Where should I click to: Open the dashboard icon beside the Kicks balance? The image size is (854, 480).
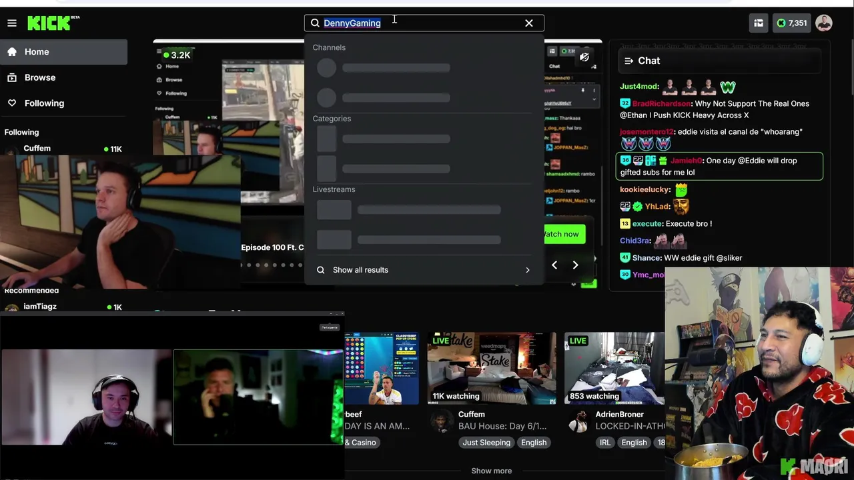tap(759, 23)
